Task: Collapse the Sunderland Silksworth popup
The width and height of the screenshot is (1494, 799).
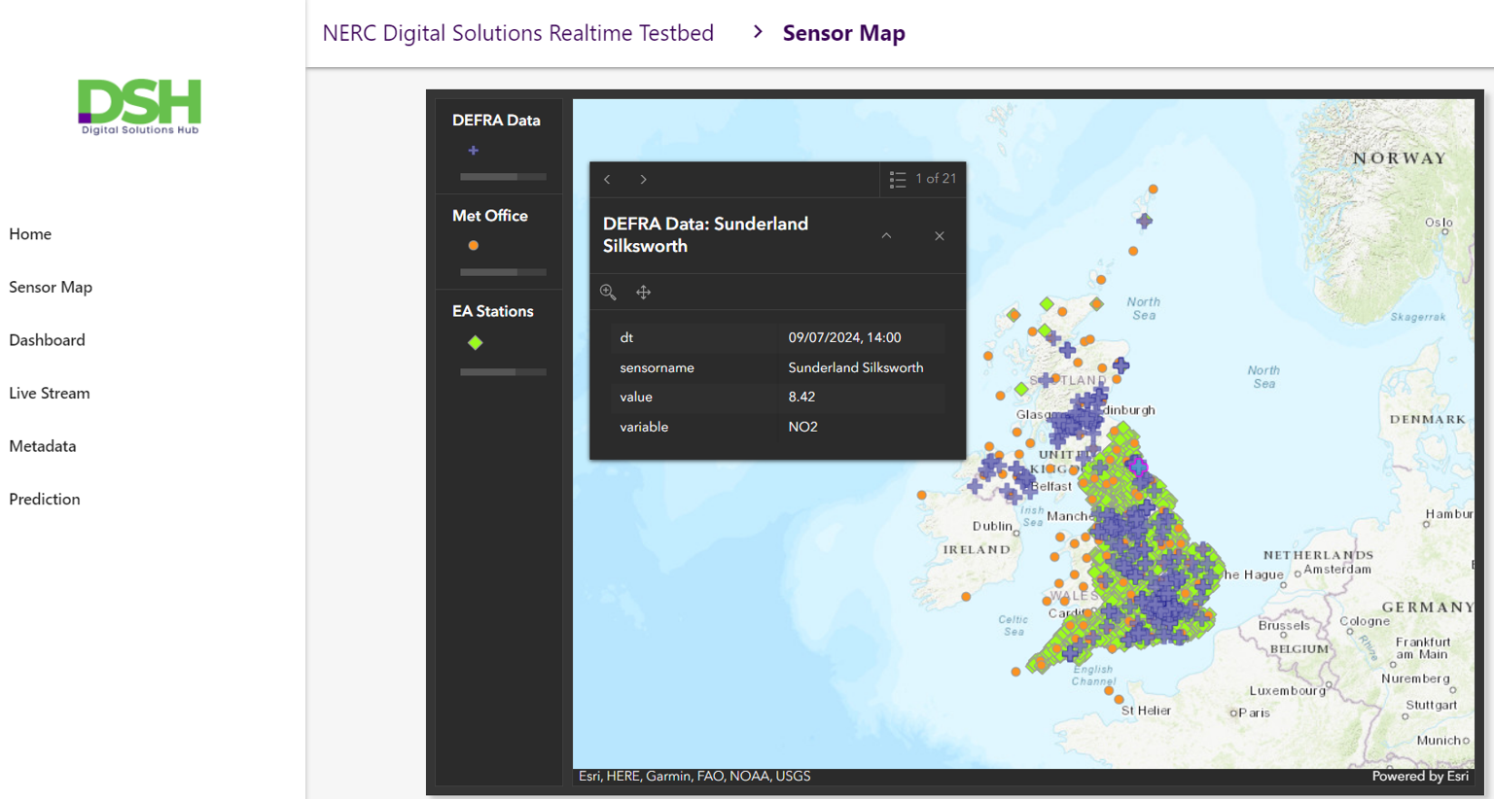Action: 886,235
